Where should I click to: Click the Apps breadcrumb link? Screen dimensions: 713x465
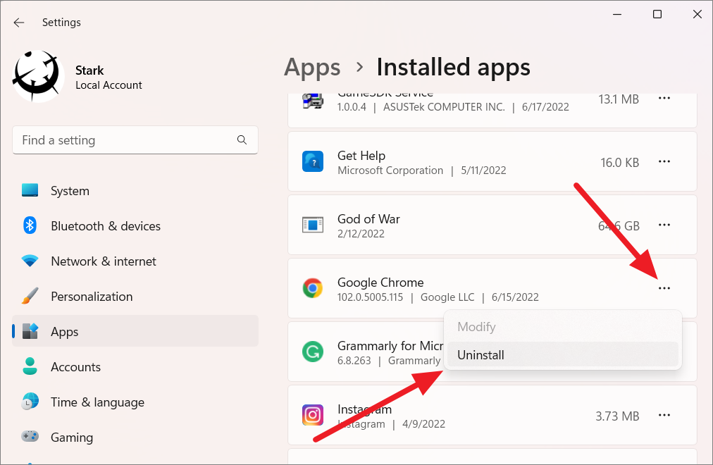click(x=312, y=67)
